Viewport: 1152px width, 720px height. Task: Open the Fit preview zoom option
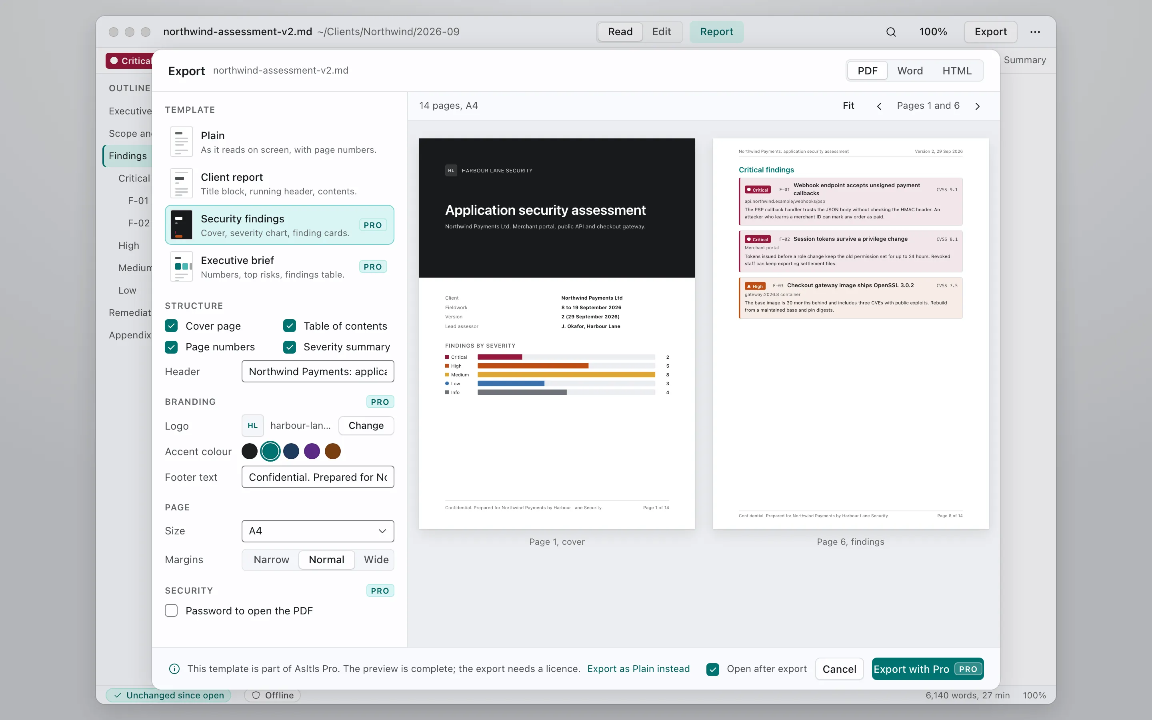click(848, 106)
